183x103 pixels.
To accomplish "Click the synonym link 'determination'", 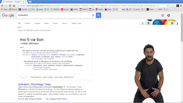I will click(x=68, y=65).
